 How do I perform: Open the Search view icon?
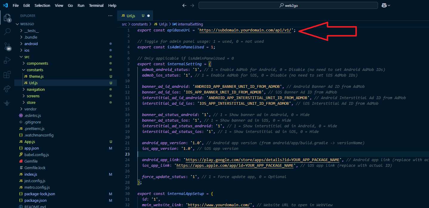[x=7, y=31]
